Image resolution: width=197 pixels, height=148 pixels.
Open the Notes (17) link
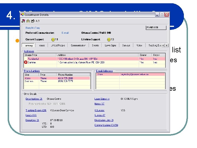pos(100,104)
